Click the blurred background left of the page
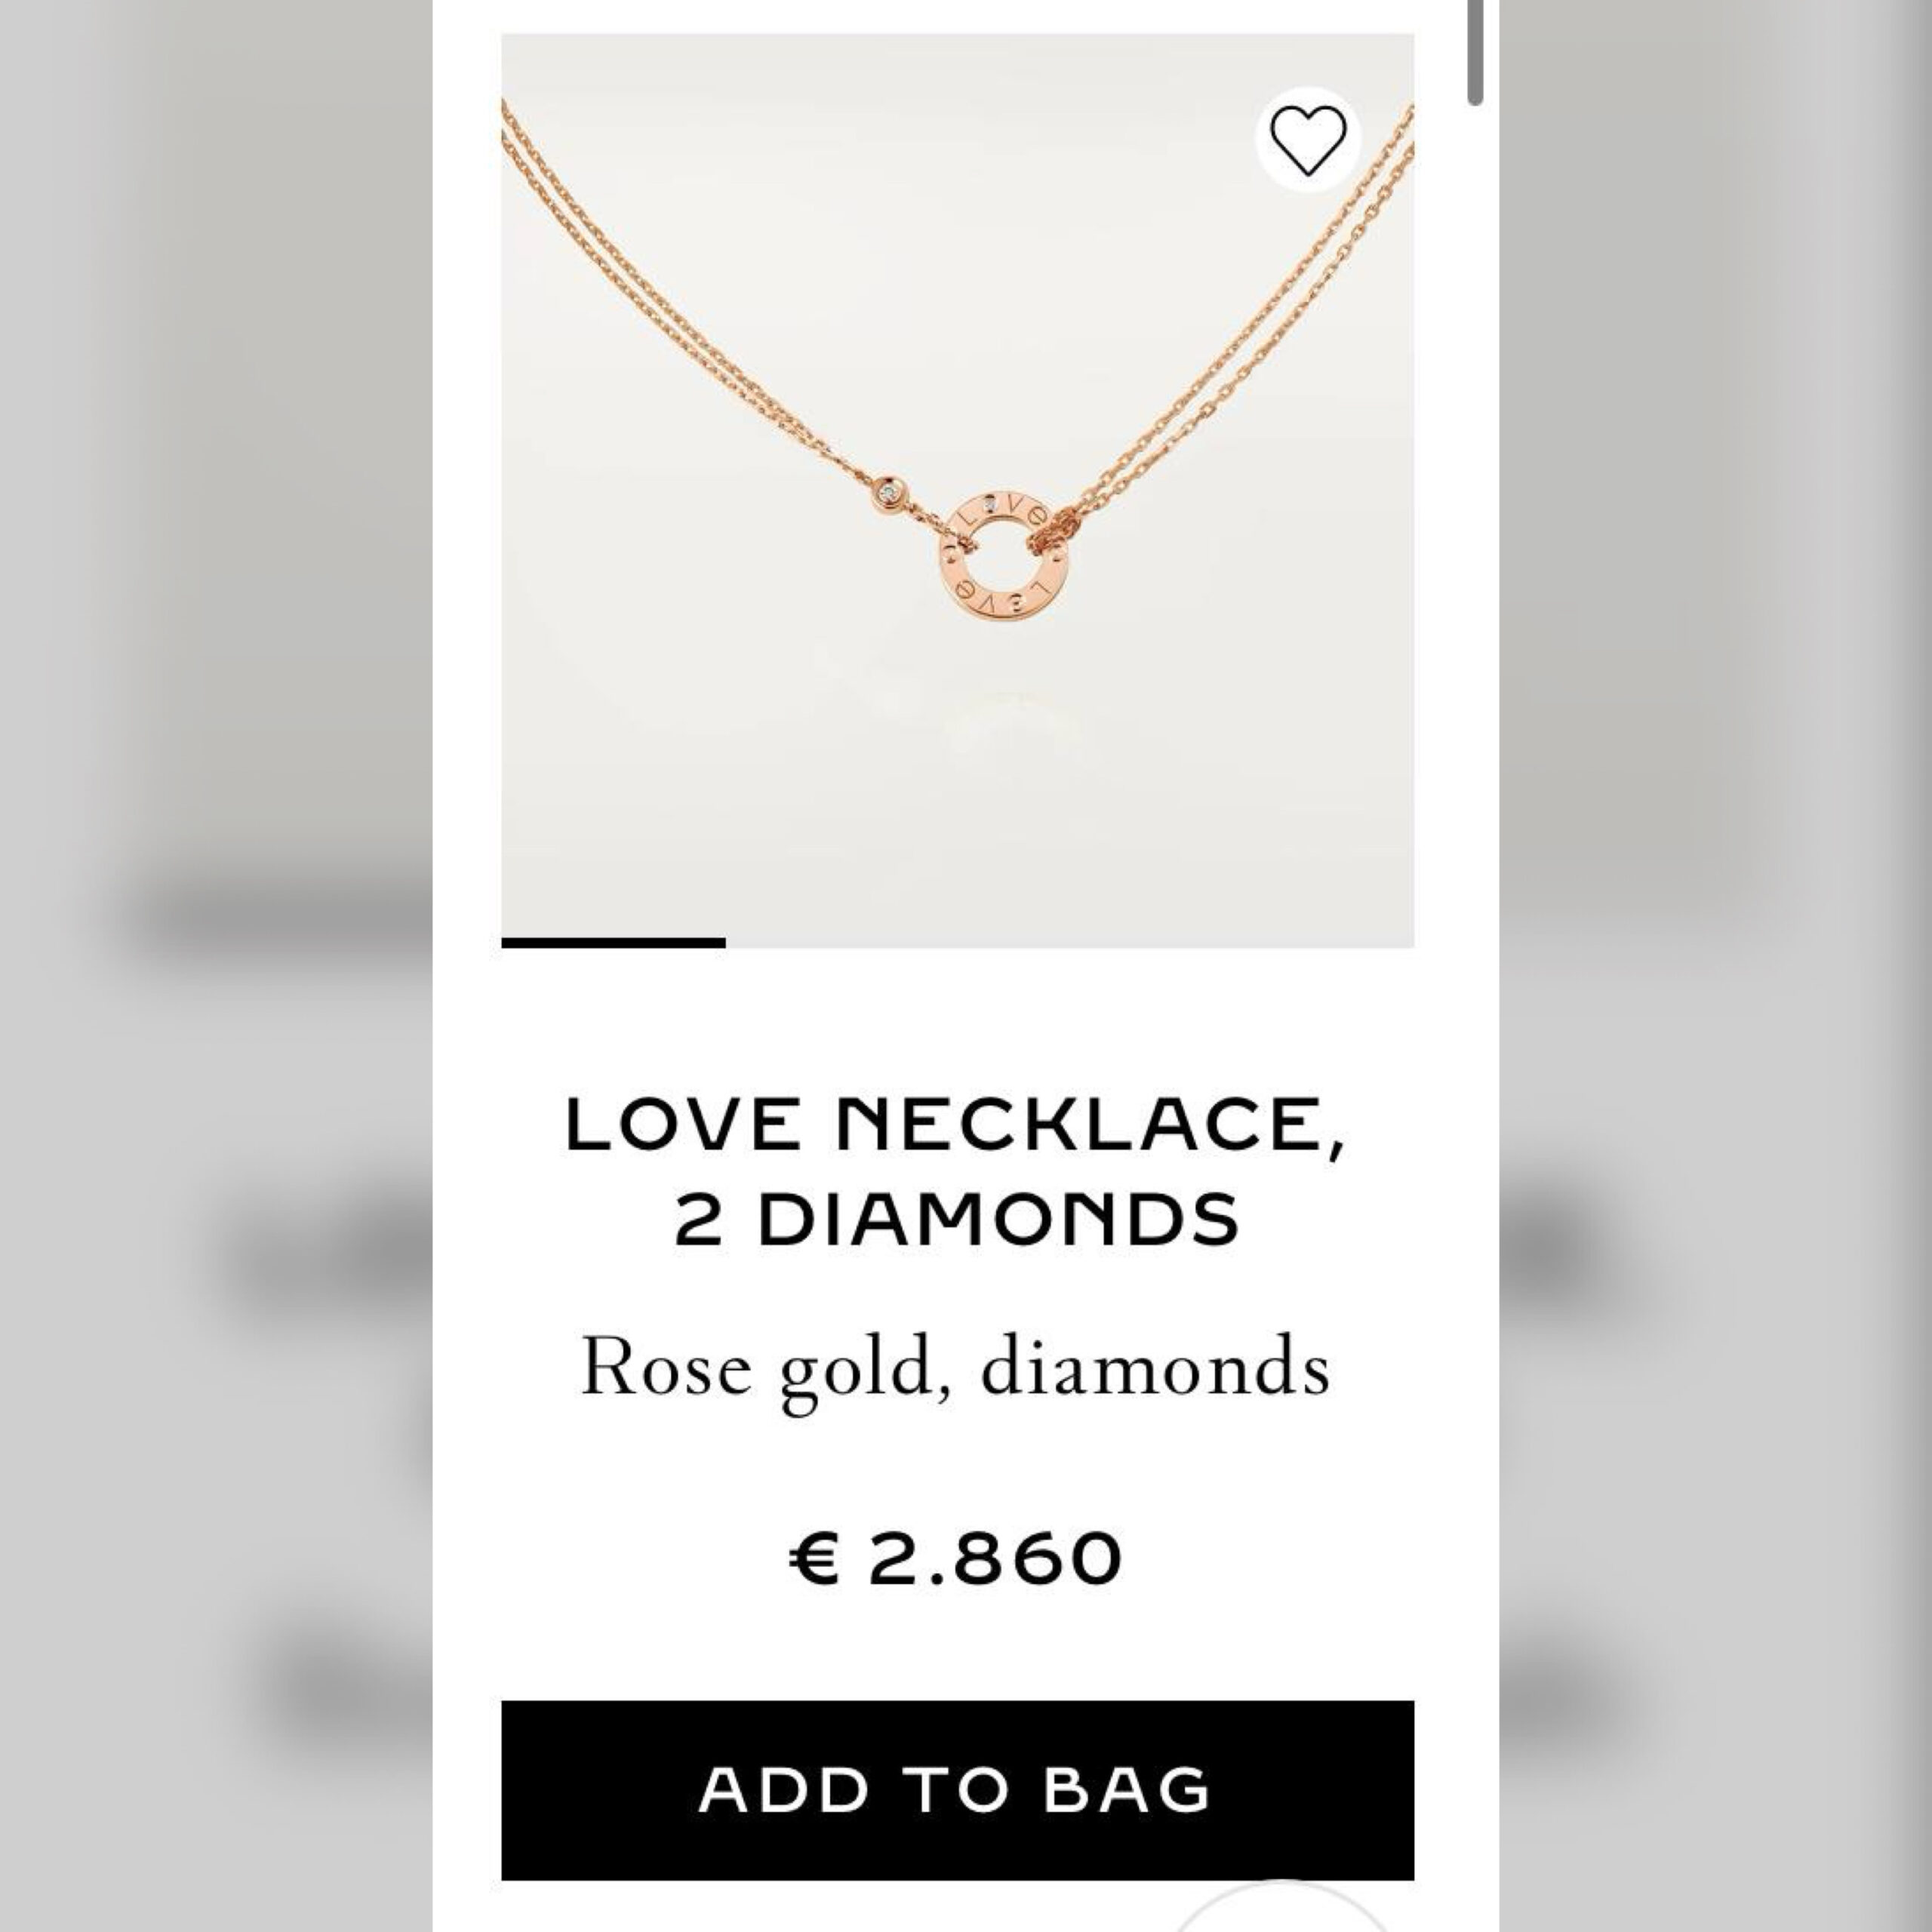The height and width of the screenshot is (1932, 1932). (x=216, y=966)
